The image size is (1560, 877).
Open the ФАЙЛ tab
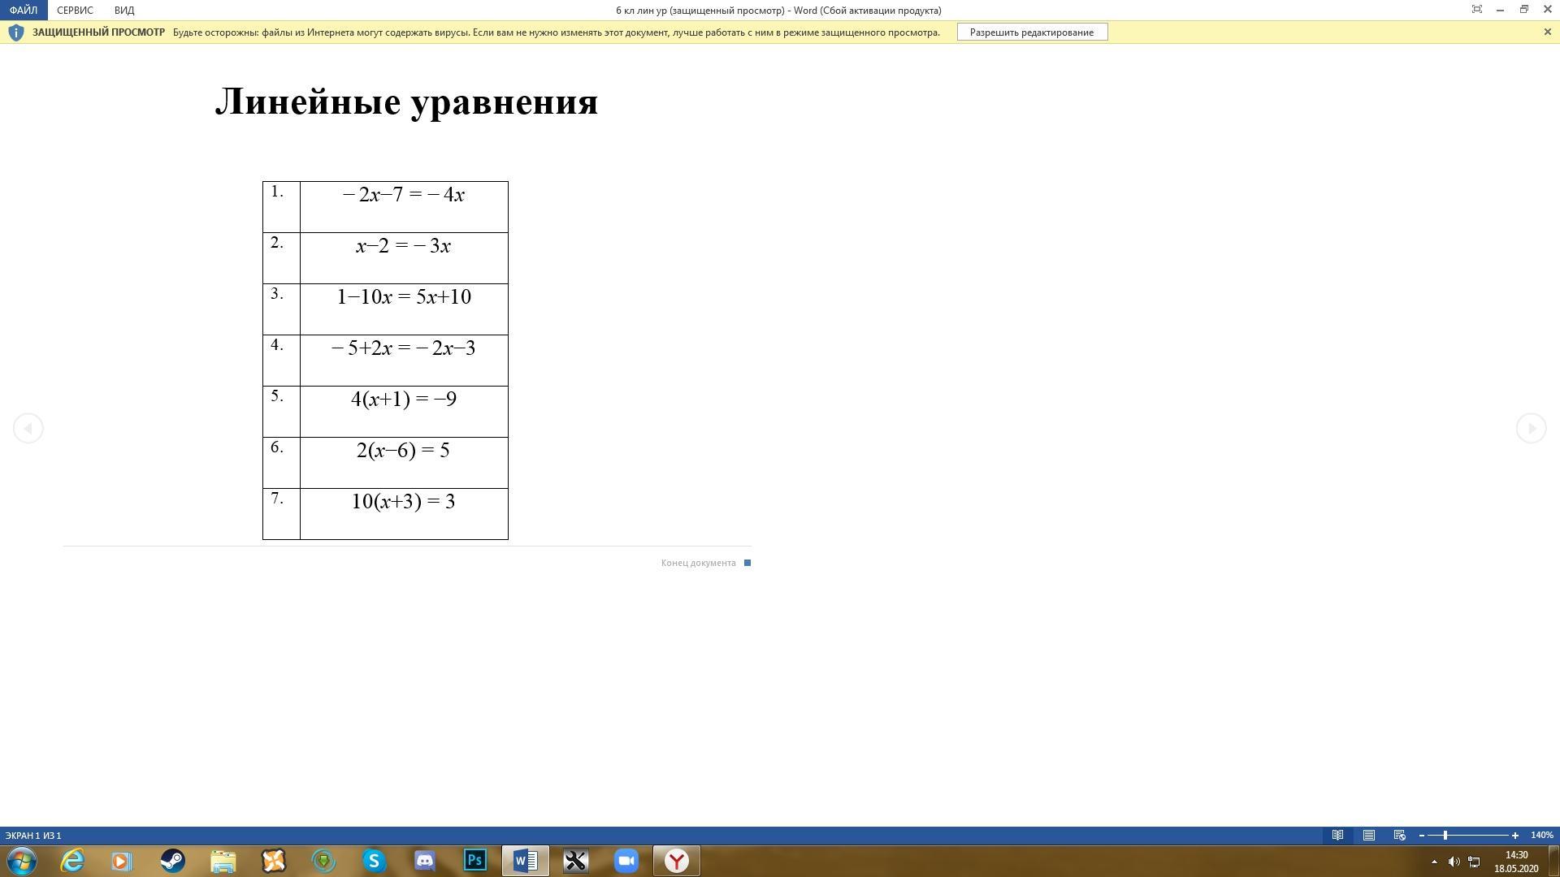pos(24,11)
